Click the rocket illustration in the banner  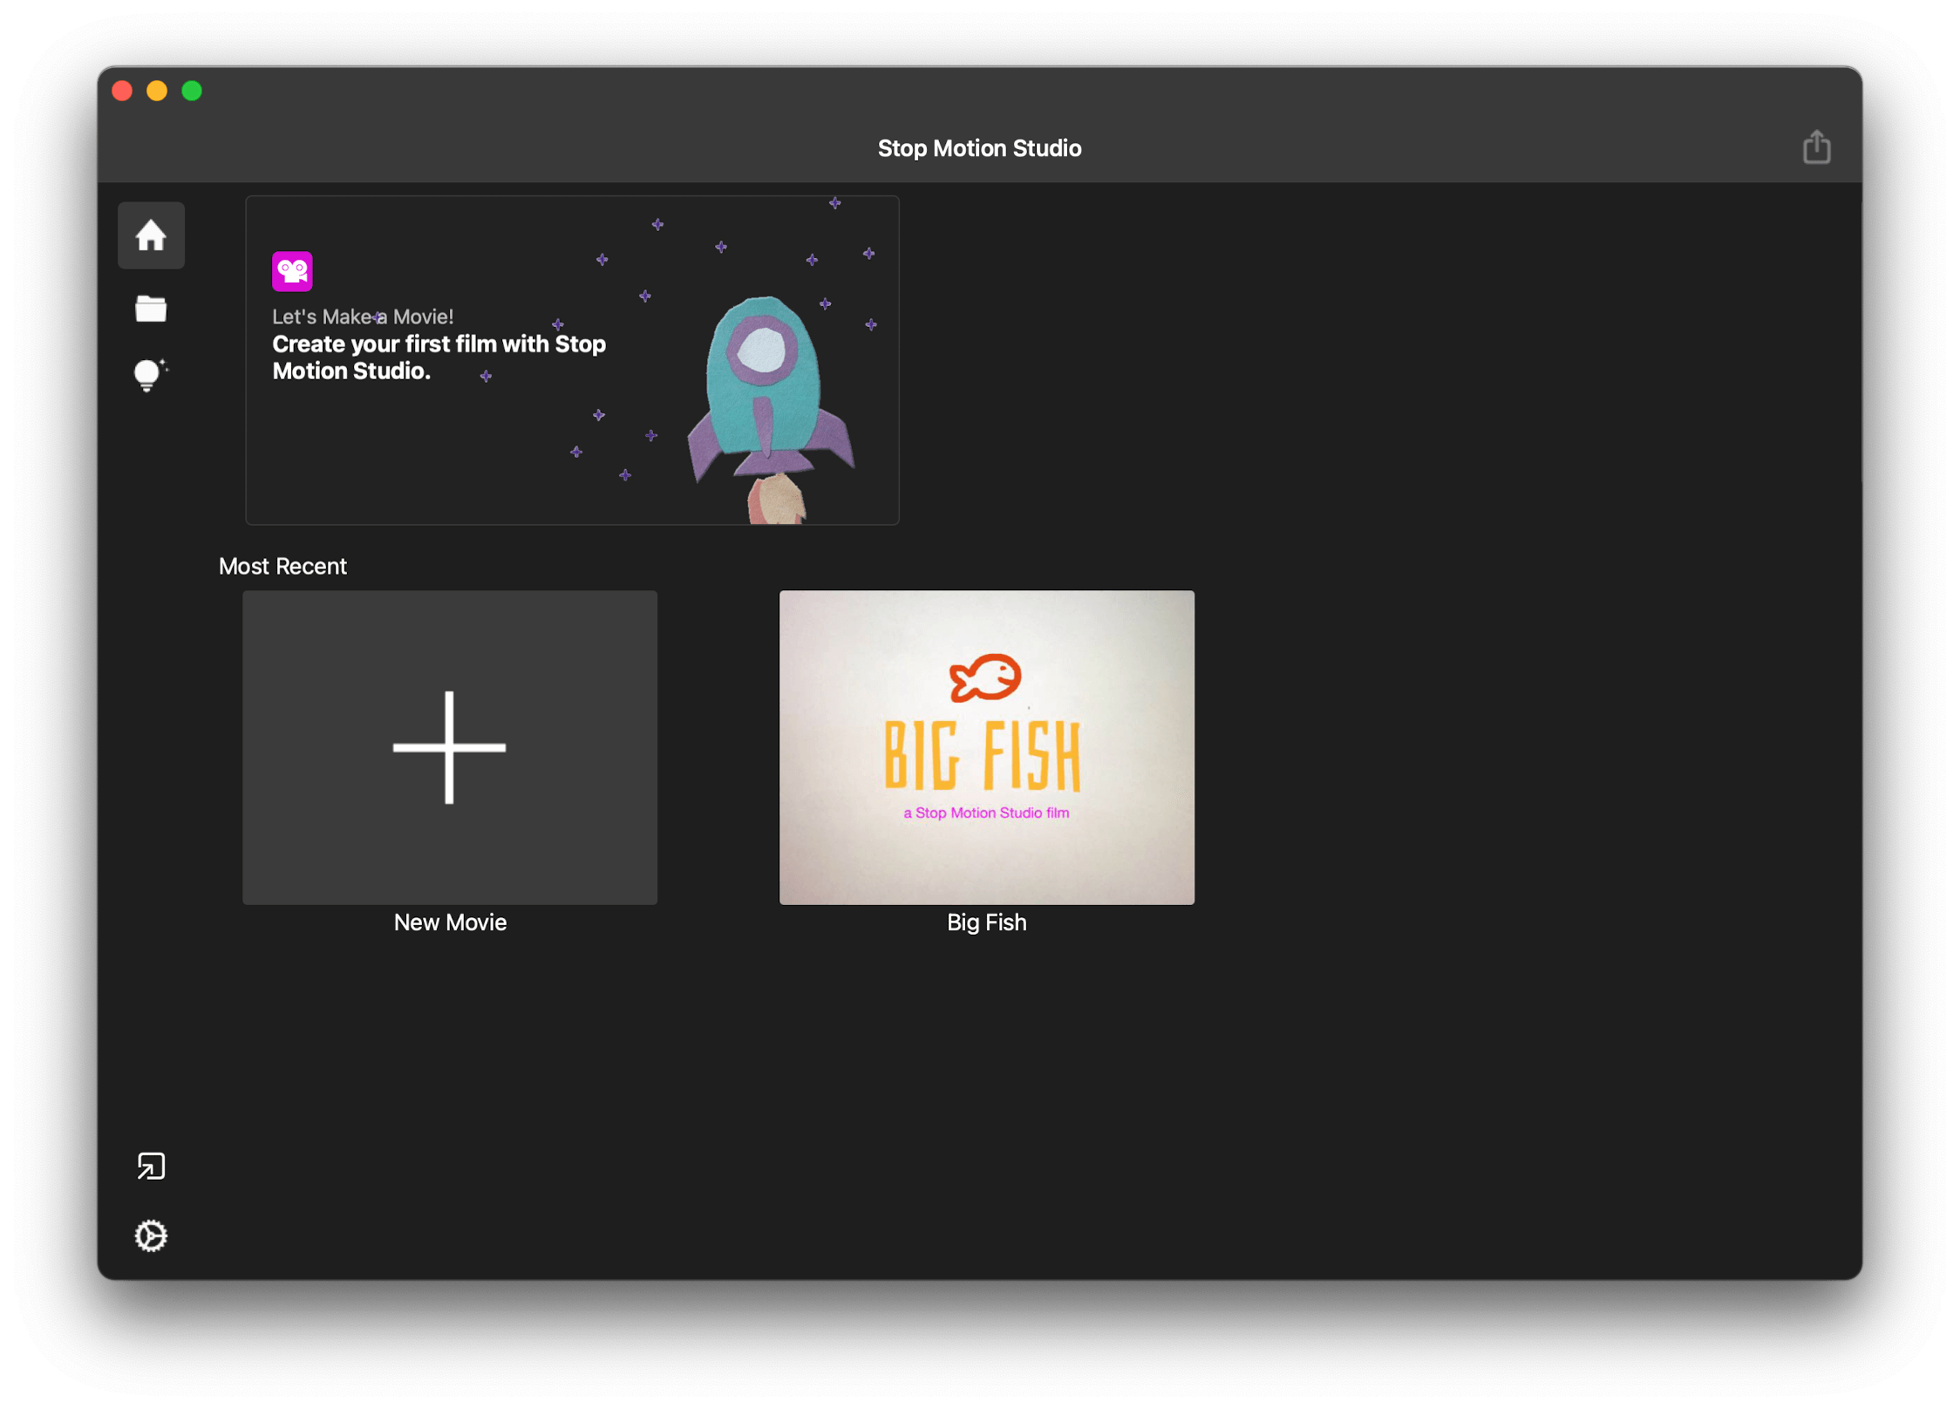(x=771, y=410)
